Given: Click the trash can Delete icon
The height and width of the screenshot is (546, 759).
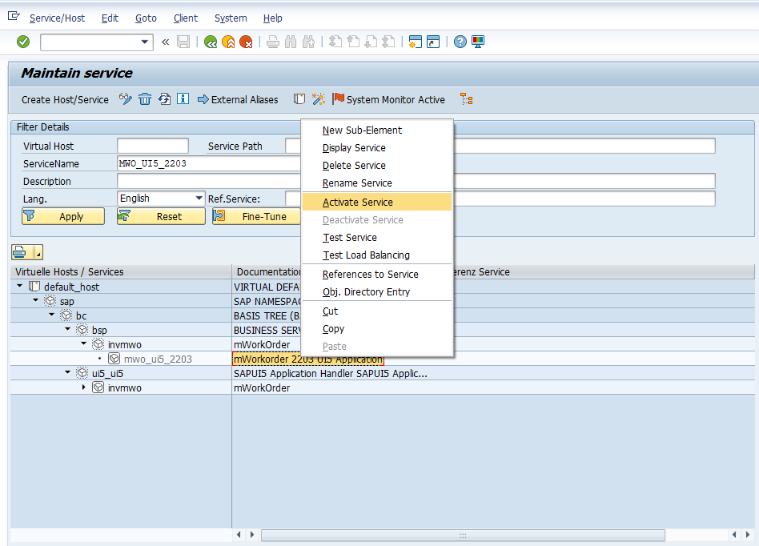Looking at the screenshot, I should [145, 99].
